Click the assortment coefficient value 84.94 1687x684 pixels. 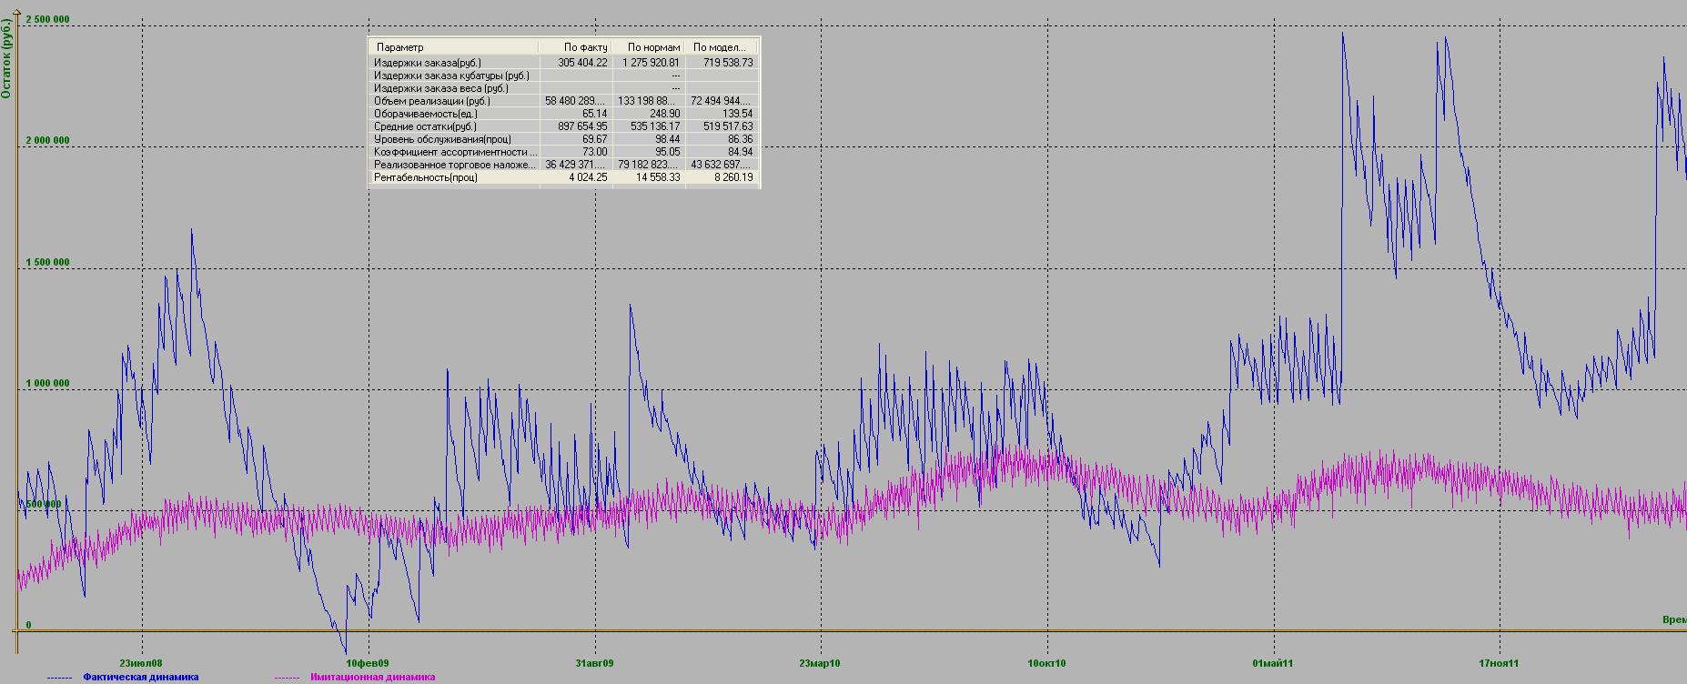(x=740, y=152)
